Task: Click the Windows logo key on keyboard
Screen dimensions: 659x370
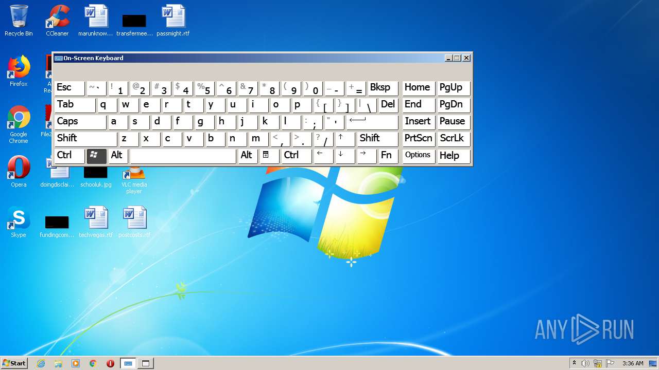Action: pos(97,156)
